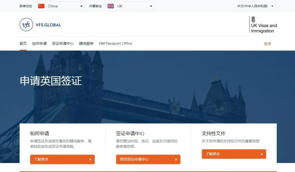Click the arrow icon on the 如何申请 了解更多 button
The width and height of the screenshot is (295, 172).
(x=91, y=159)
